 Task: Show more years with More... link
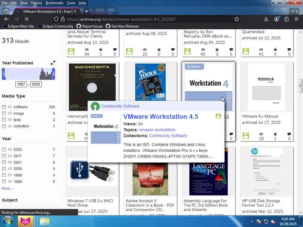[7, 188]
